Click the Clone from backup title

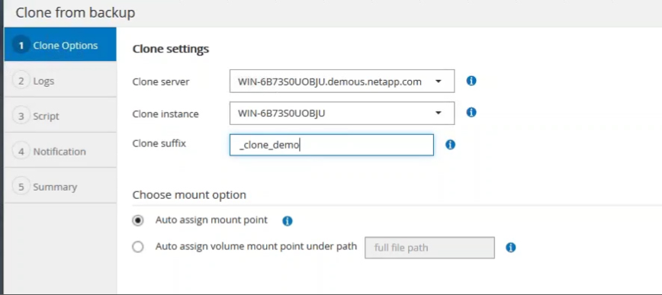76,12
